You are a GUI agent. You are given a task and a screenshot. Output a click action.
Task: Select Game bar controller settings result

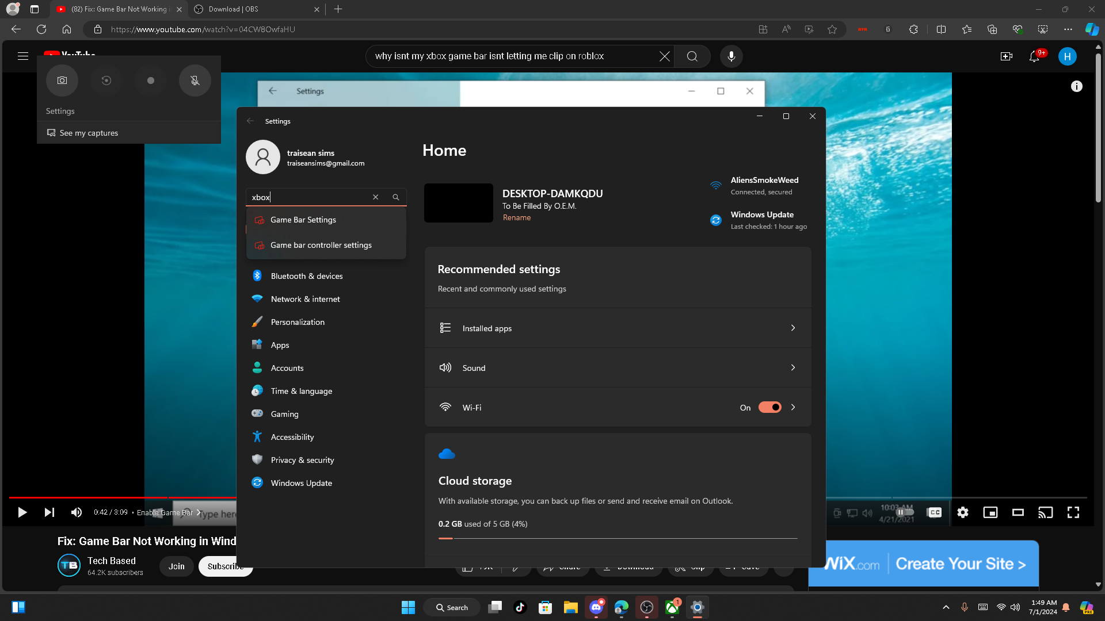click(x=326, y=245)
